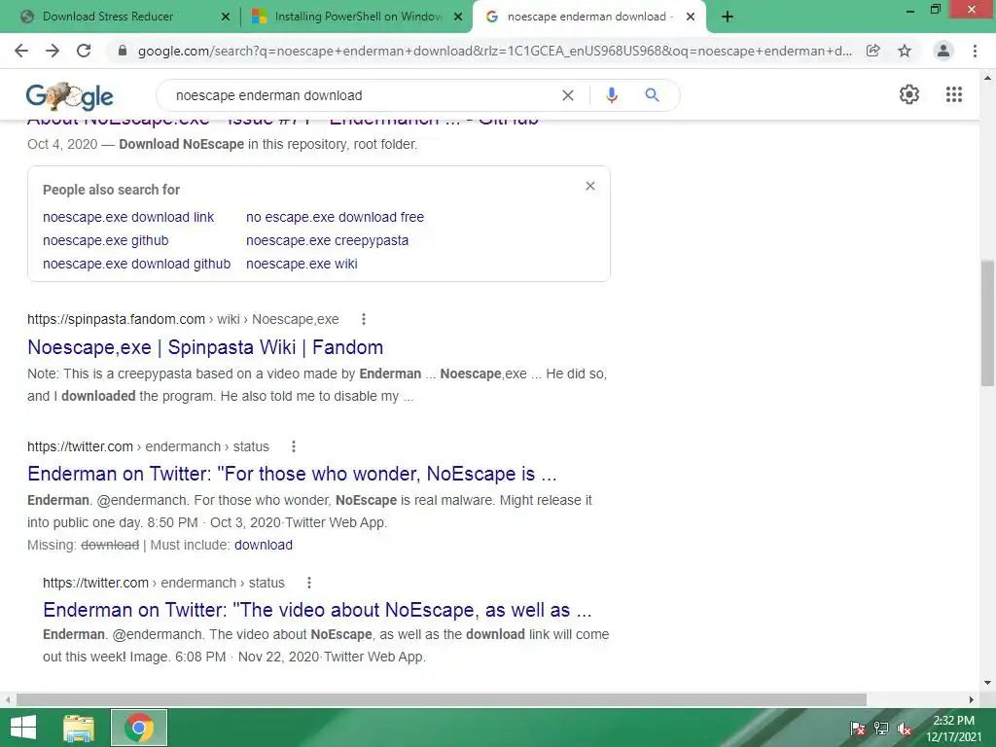Start voice search with the microphone
Viewport: 996px width, 747px height.
pos(611,95)
